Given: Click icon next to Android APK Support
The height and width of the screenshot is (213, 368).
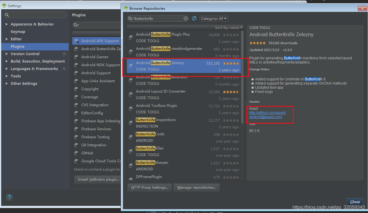Looking at the screenshot, I should pyautogui.click(x=77, y=41).
